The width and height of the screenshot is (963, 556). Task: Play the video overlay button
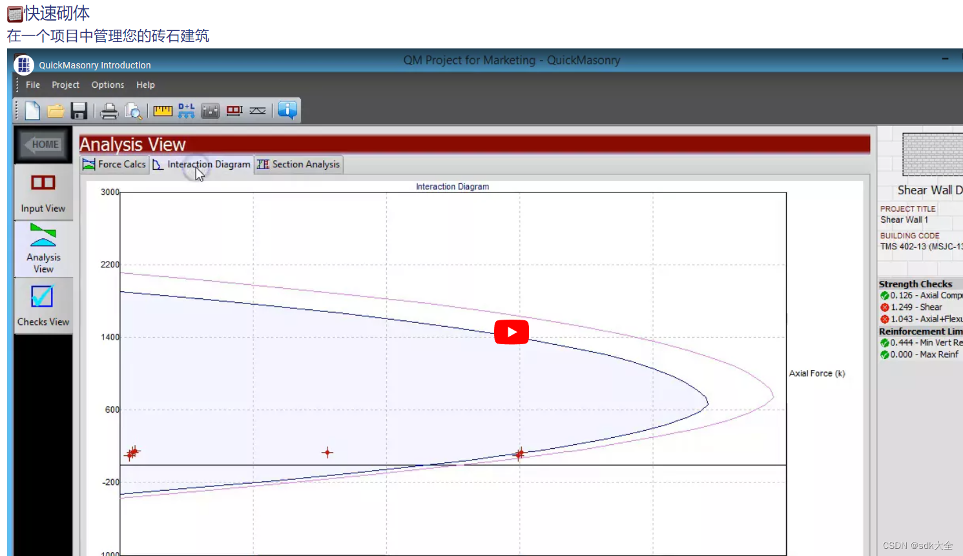coord(512,332)
